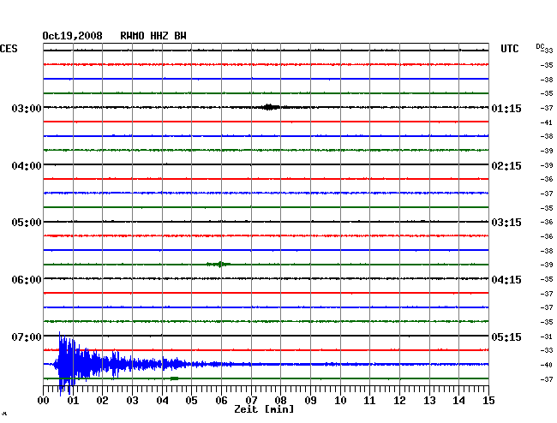Click the "02" minute axis label

pos(102,401)
